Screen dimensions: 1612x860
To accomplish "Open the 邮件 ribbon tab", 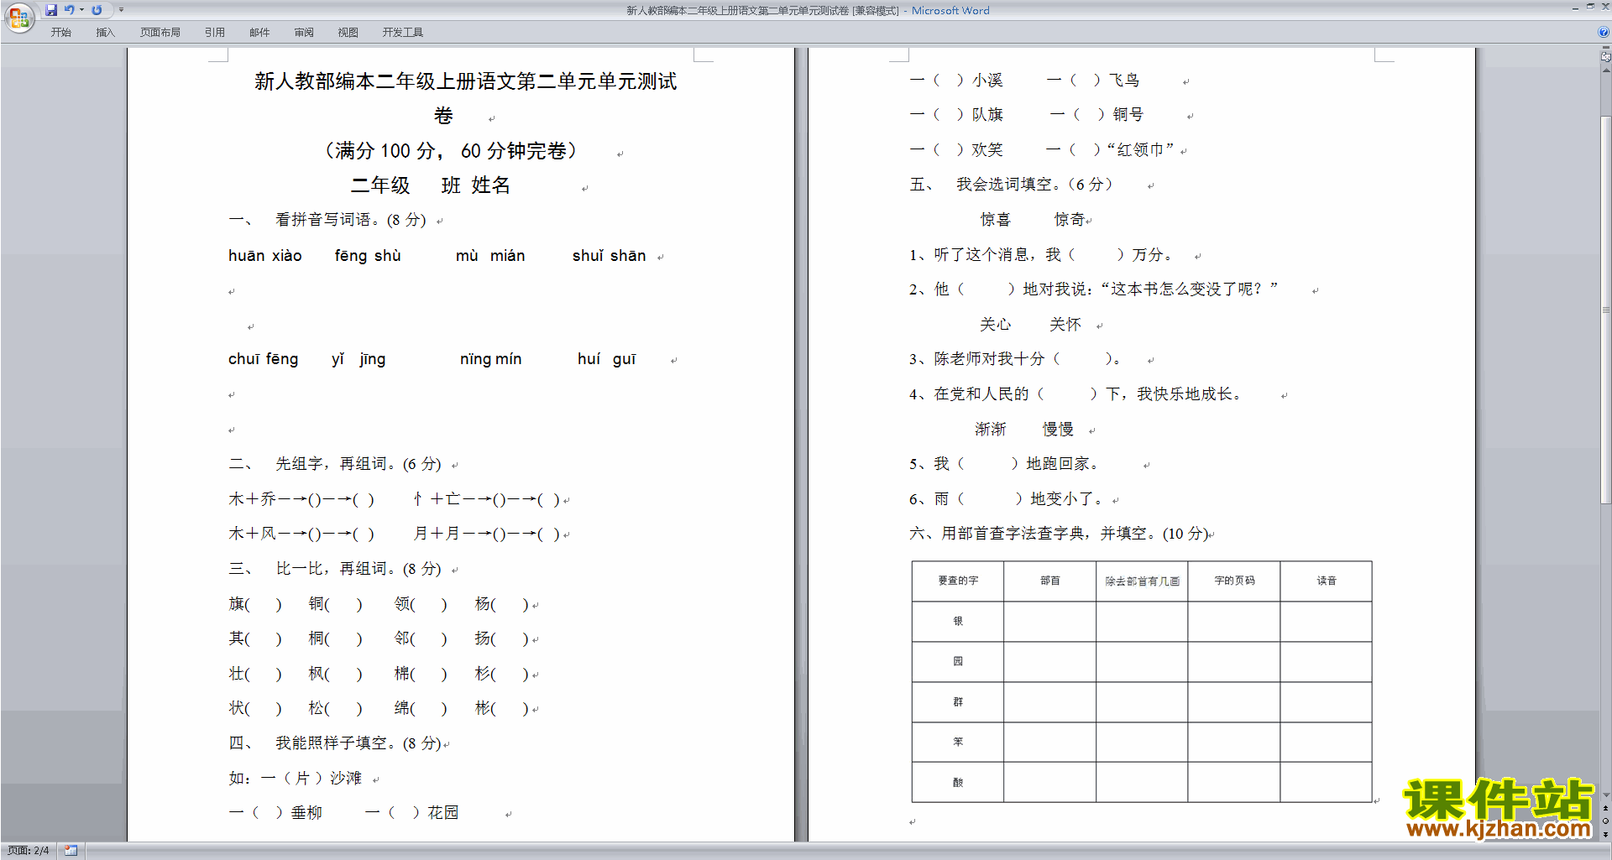I will [x=259, y=33].
